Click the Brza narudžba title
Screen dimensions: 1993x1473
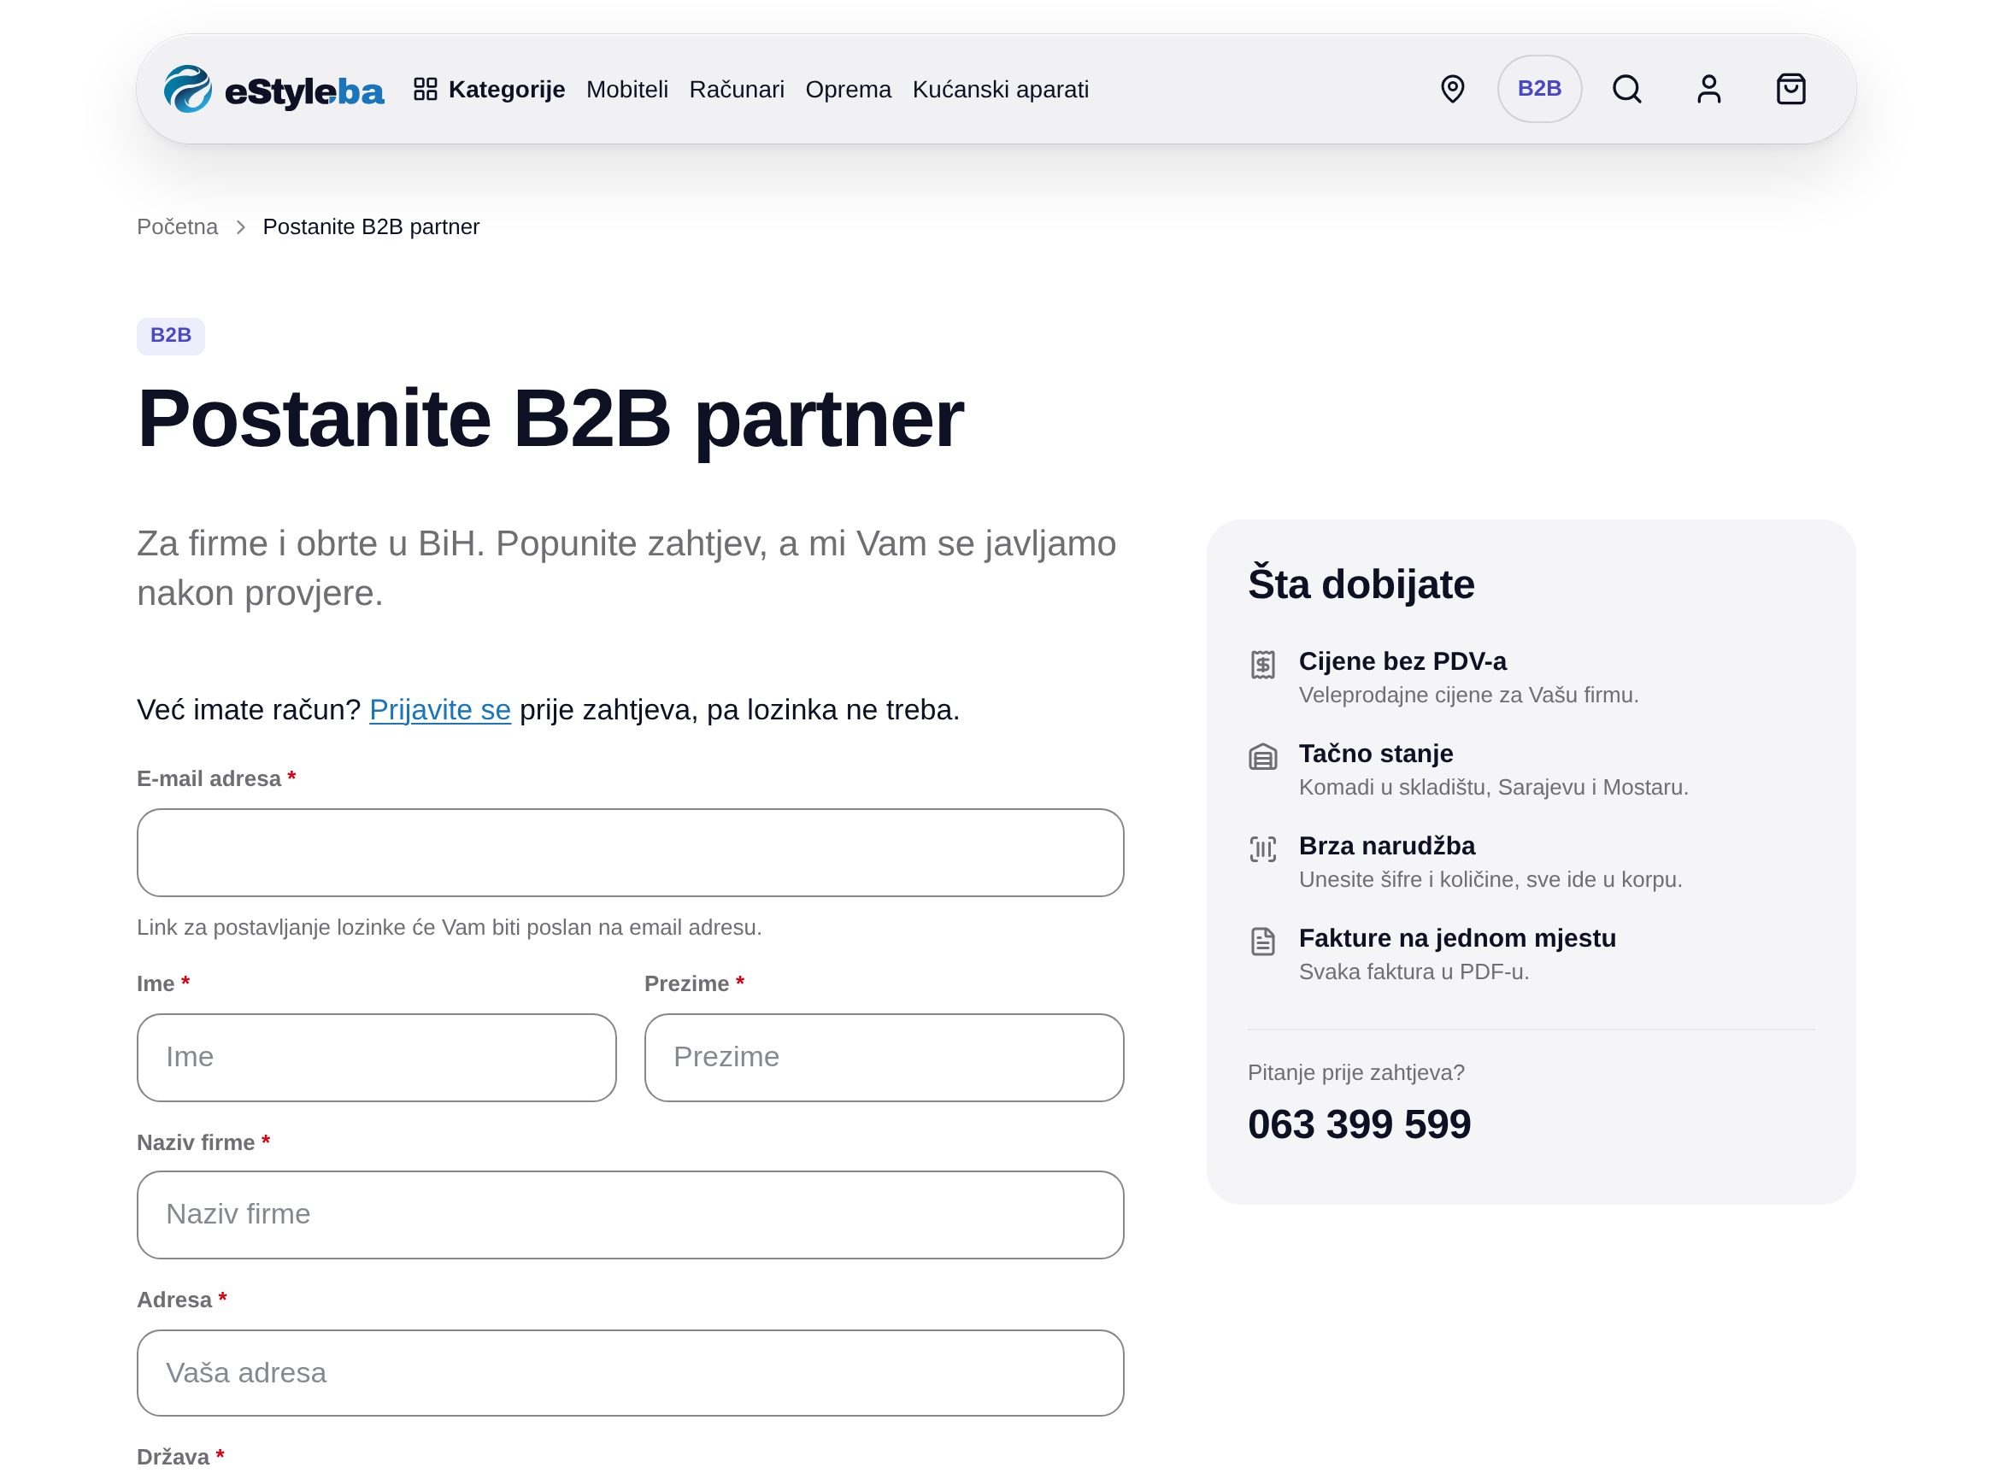click(x=1386, y=845)
